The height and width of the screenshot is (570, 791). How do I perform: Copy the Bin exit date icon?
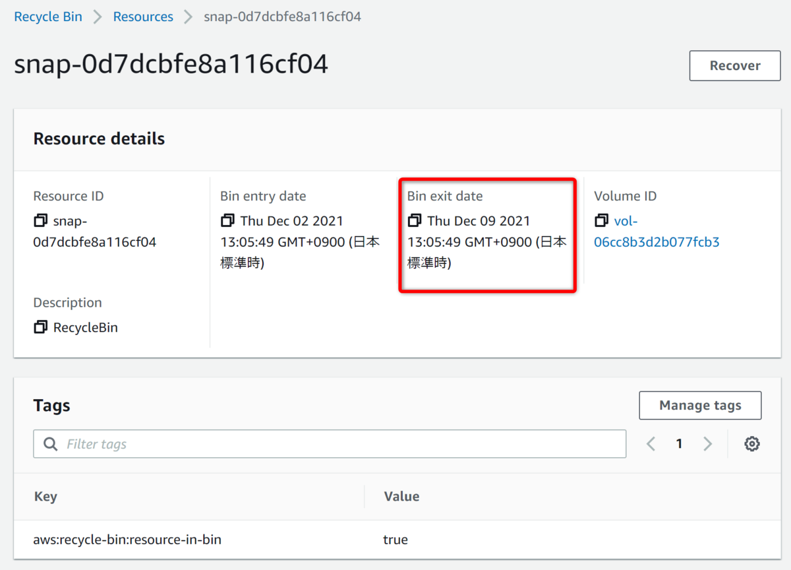click(415, 220)
